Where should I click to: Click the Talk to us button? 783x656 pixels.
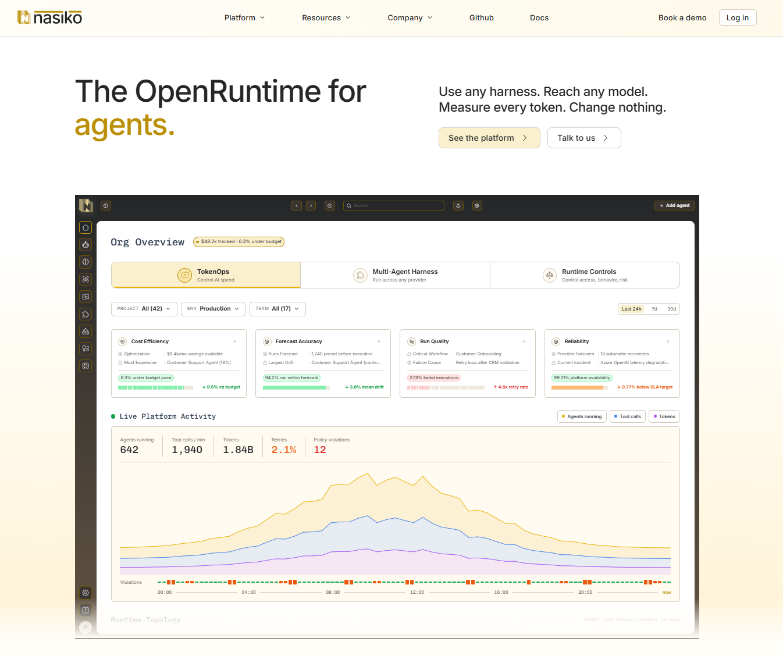point(584,138)
